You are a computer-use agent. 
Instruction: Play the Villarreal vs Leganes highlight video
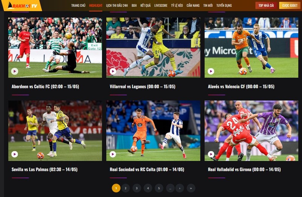pyautogui.click(x=113, y=71)
